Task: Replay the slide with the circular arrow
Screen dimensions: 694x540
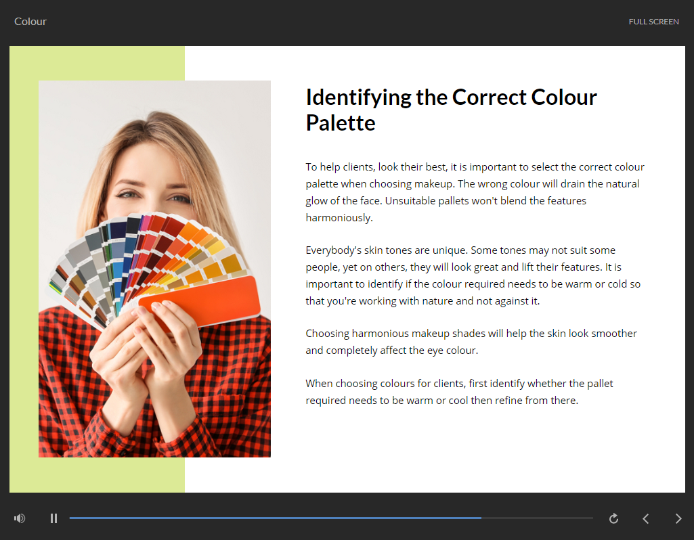Action: click(x=613, y=518)
